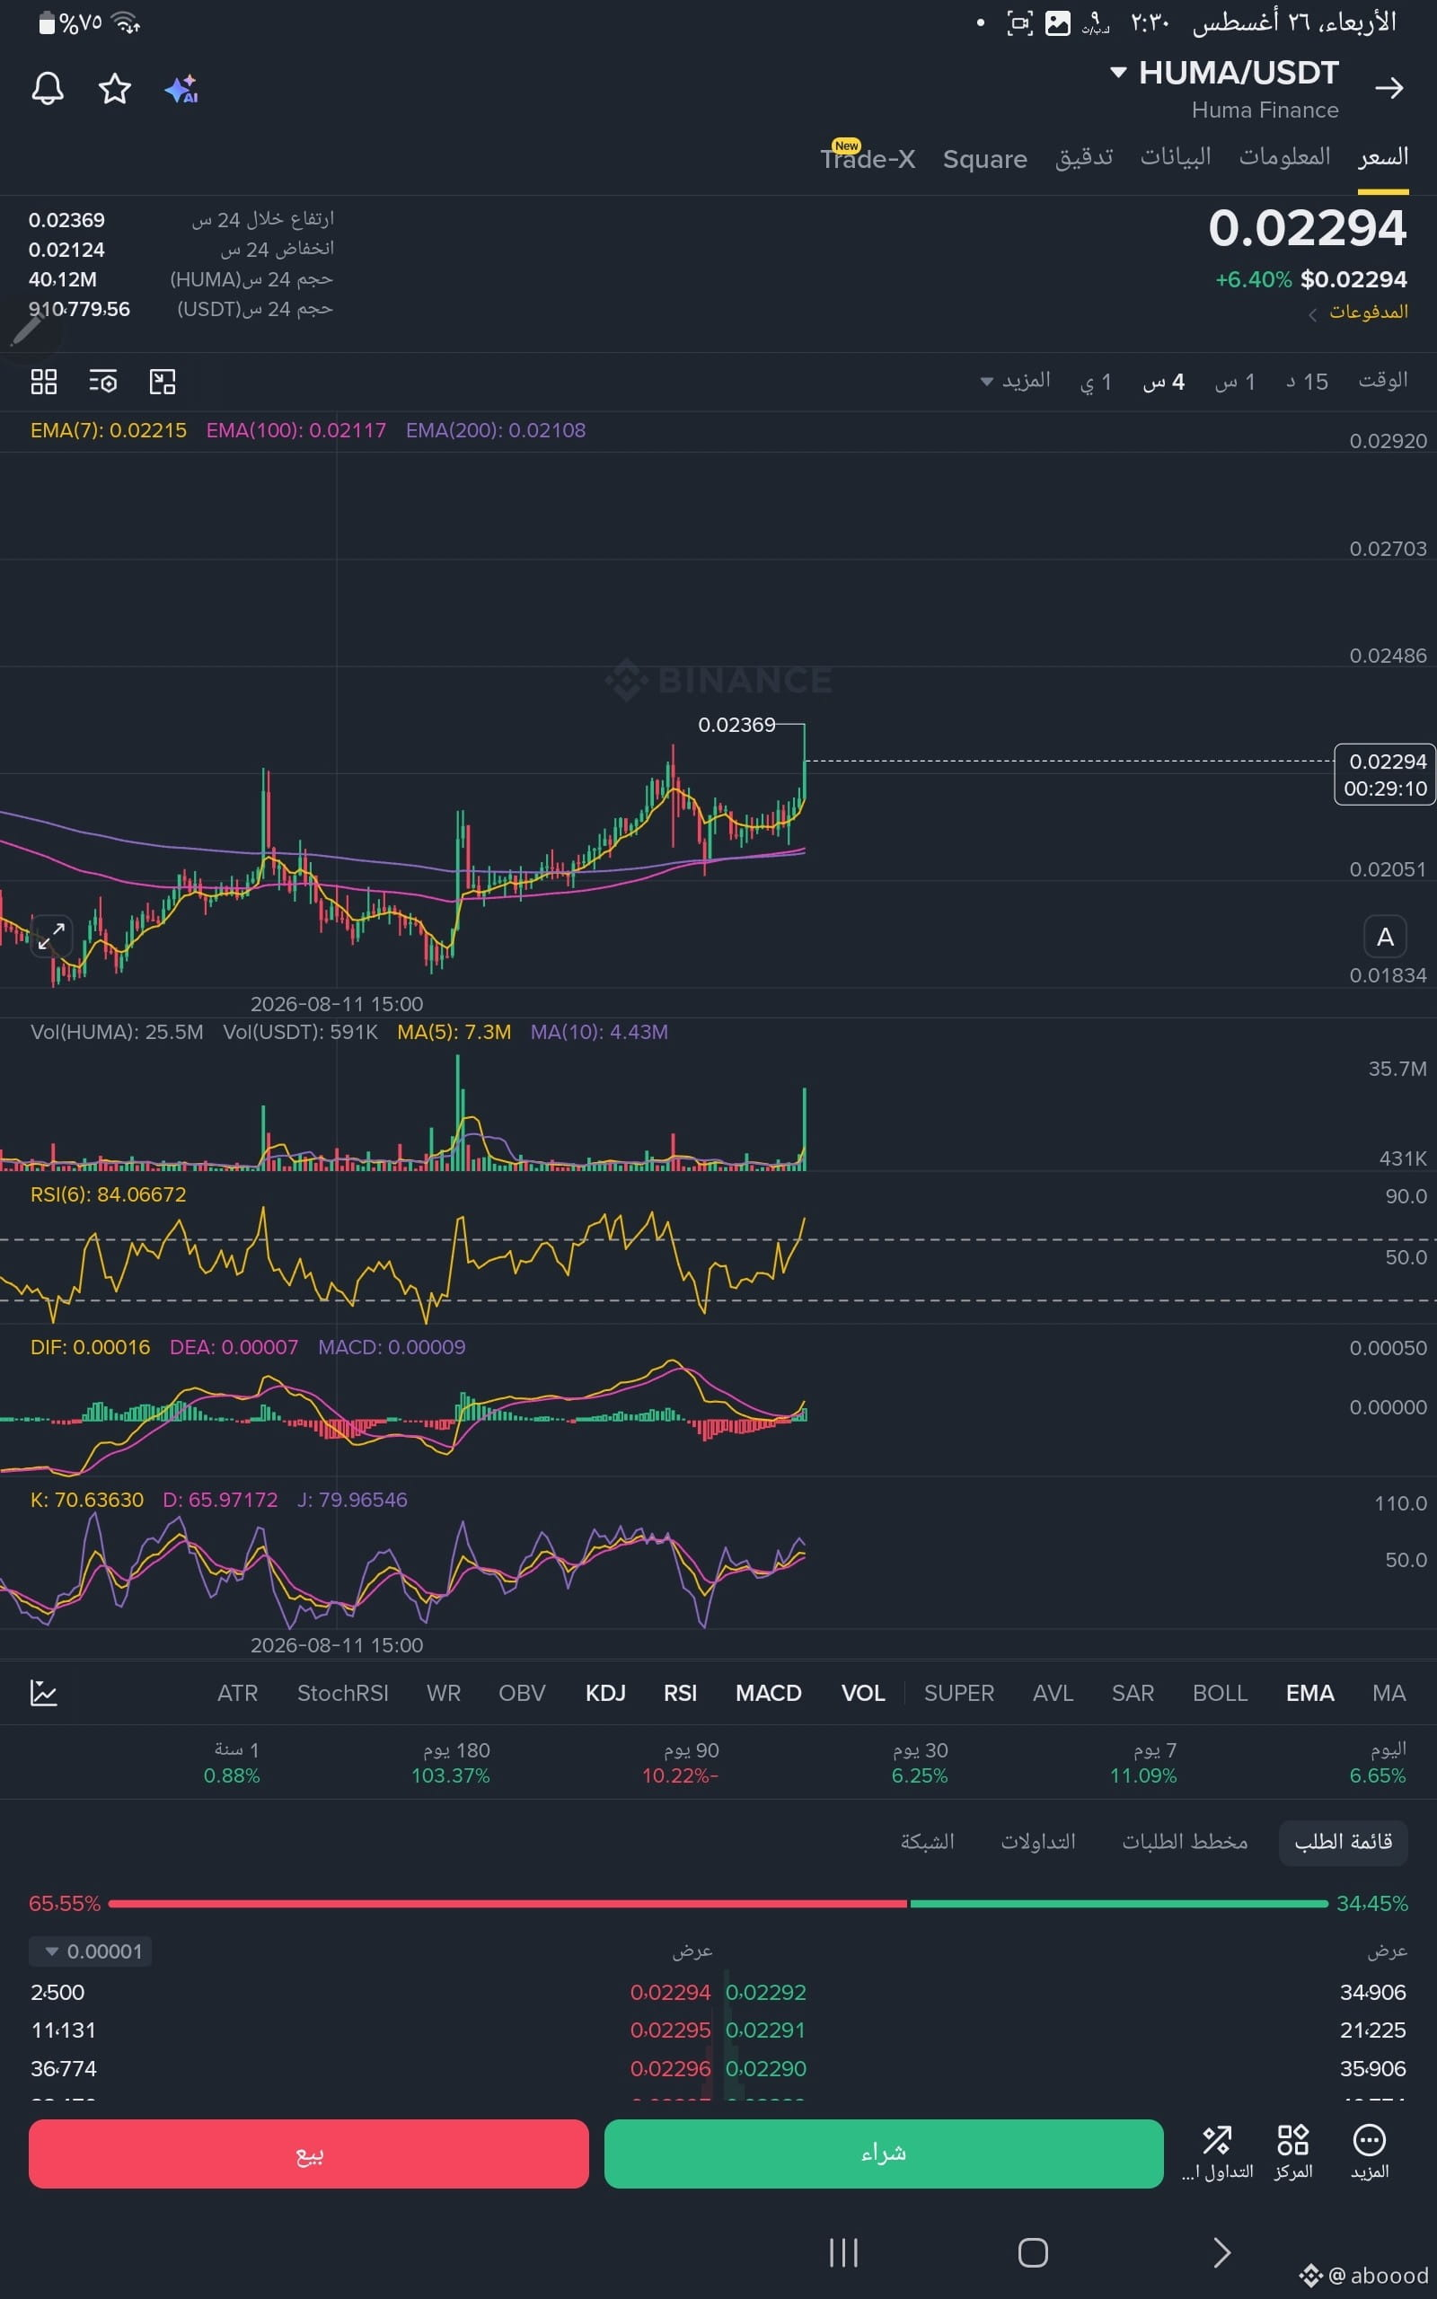Viewport: 1437px width, 2299px height.
Task: Select the 15 د timeframe
Action: click(x=1307, y=382)
